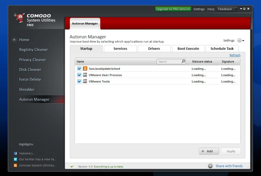Select the VMware Tools row name
The width and height of the screenshot is (261, 176).
pos(99,81)
